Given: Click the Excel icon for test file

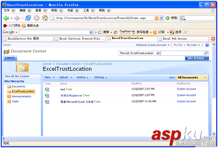Looking at the screenshot, I should [x=47, y=89].
